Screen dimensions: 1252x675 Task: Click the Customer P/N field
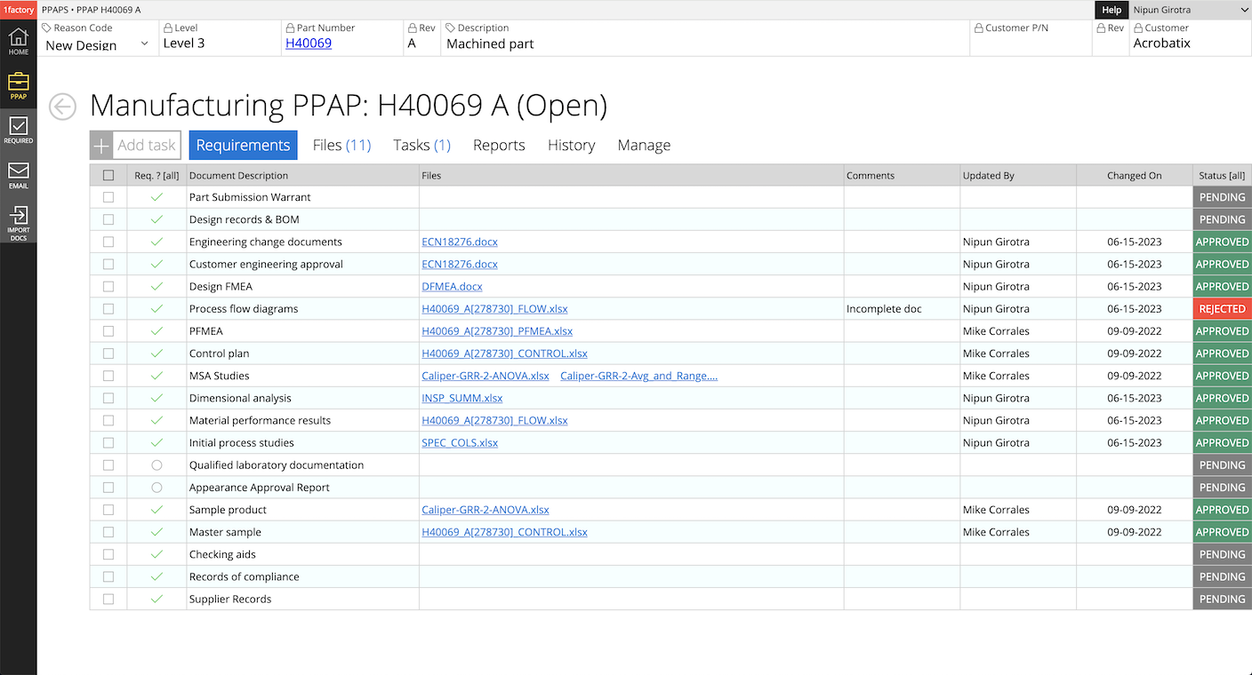(x=1030, y=38)
